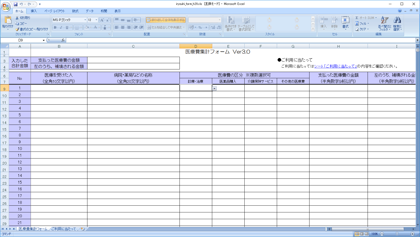The image size is (420, 237).
Task: Follow the シート「ご利用に当たって」 hyperlink
Action: (x=335, y=66)
